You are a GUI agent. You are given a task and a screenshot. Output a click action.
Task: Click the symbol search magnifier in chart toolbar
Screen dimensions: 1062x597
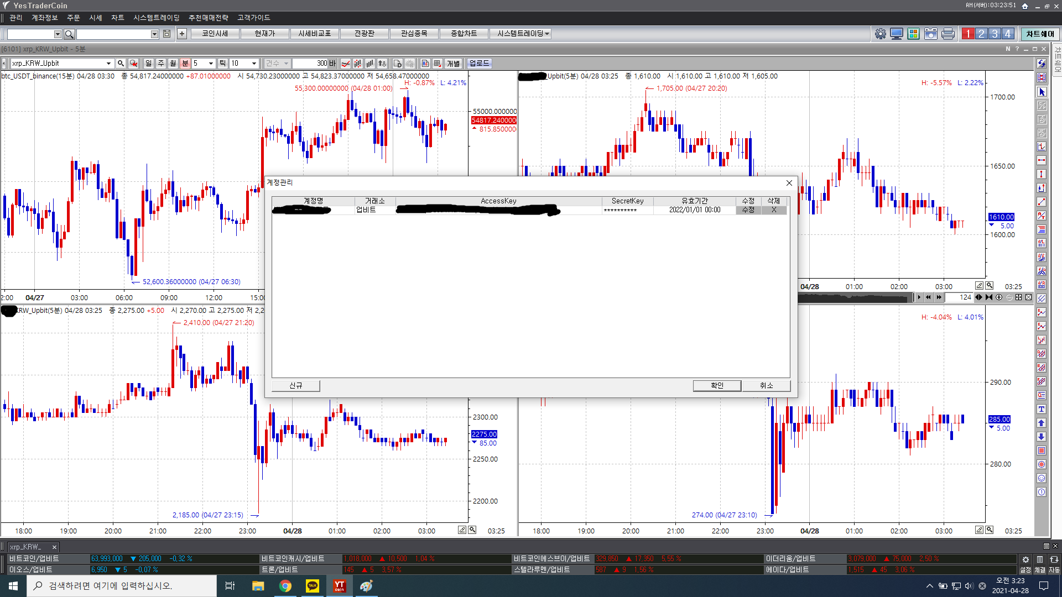[121, 64]
